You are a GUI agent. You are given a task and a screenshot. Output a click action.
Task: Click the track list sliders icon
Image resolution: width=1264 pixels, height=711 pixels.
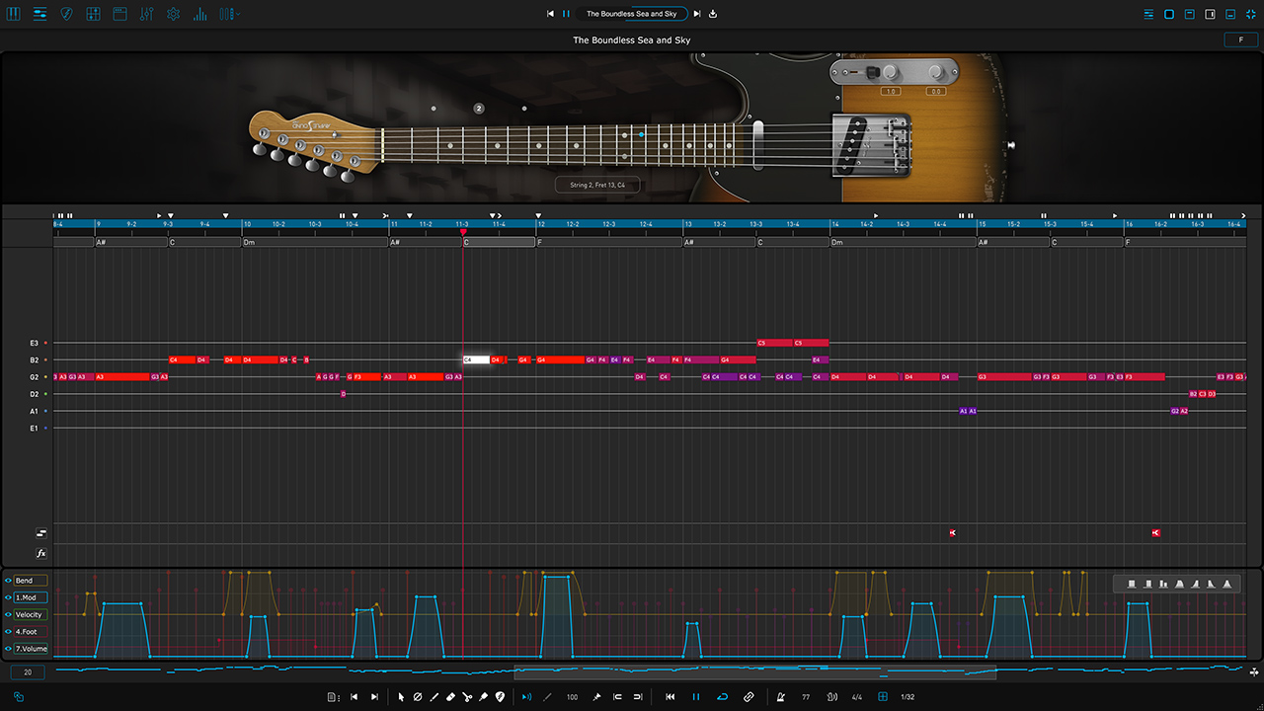click(x=40, y=14)
